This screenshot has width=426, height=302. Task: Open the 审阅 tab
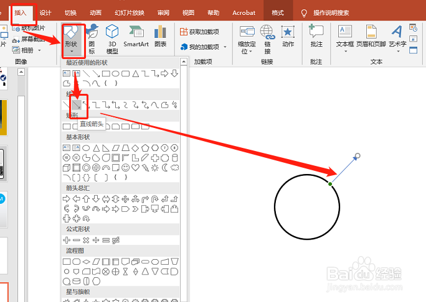tap(163, 13)
